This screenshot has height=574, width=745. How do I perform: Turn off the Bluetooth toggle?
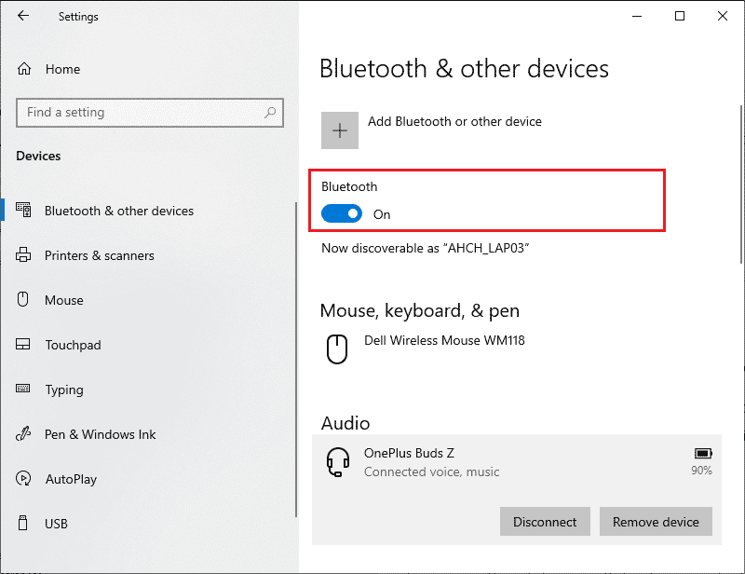pyautogui.click(x=342, y=213)
